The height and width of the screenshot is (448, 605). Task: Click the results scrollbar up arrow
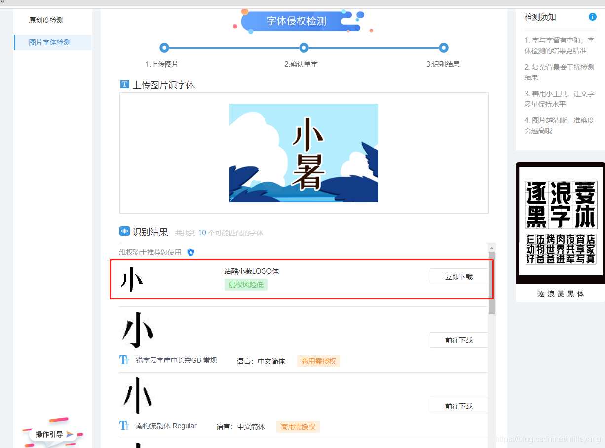tap(492, 247)
